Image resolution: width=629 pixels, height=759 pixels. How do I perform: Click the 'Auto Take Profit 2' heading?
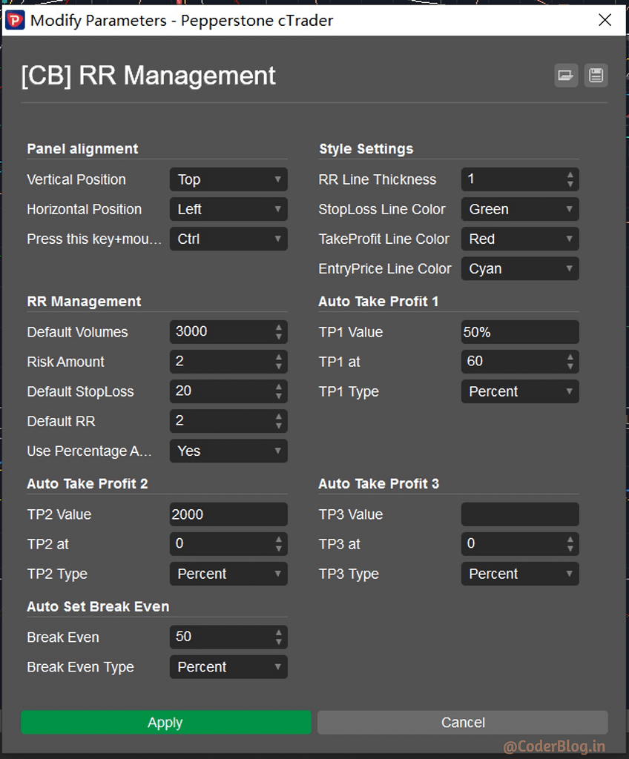[88, 483]
